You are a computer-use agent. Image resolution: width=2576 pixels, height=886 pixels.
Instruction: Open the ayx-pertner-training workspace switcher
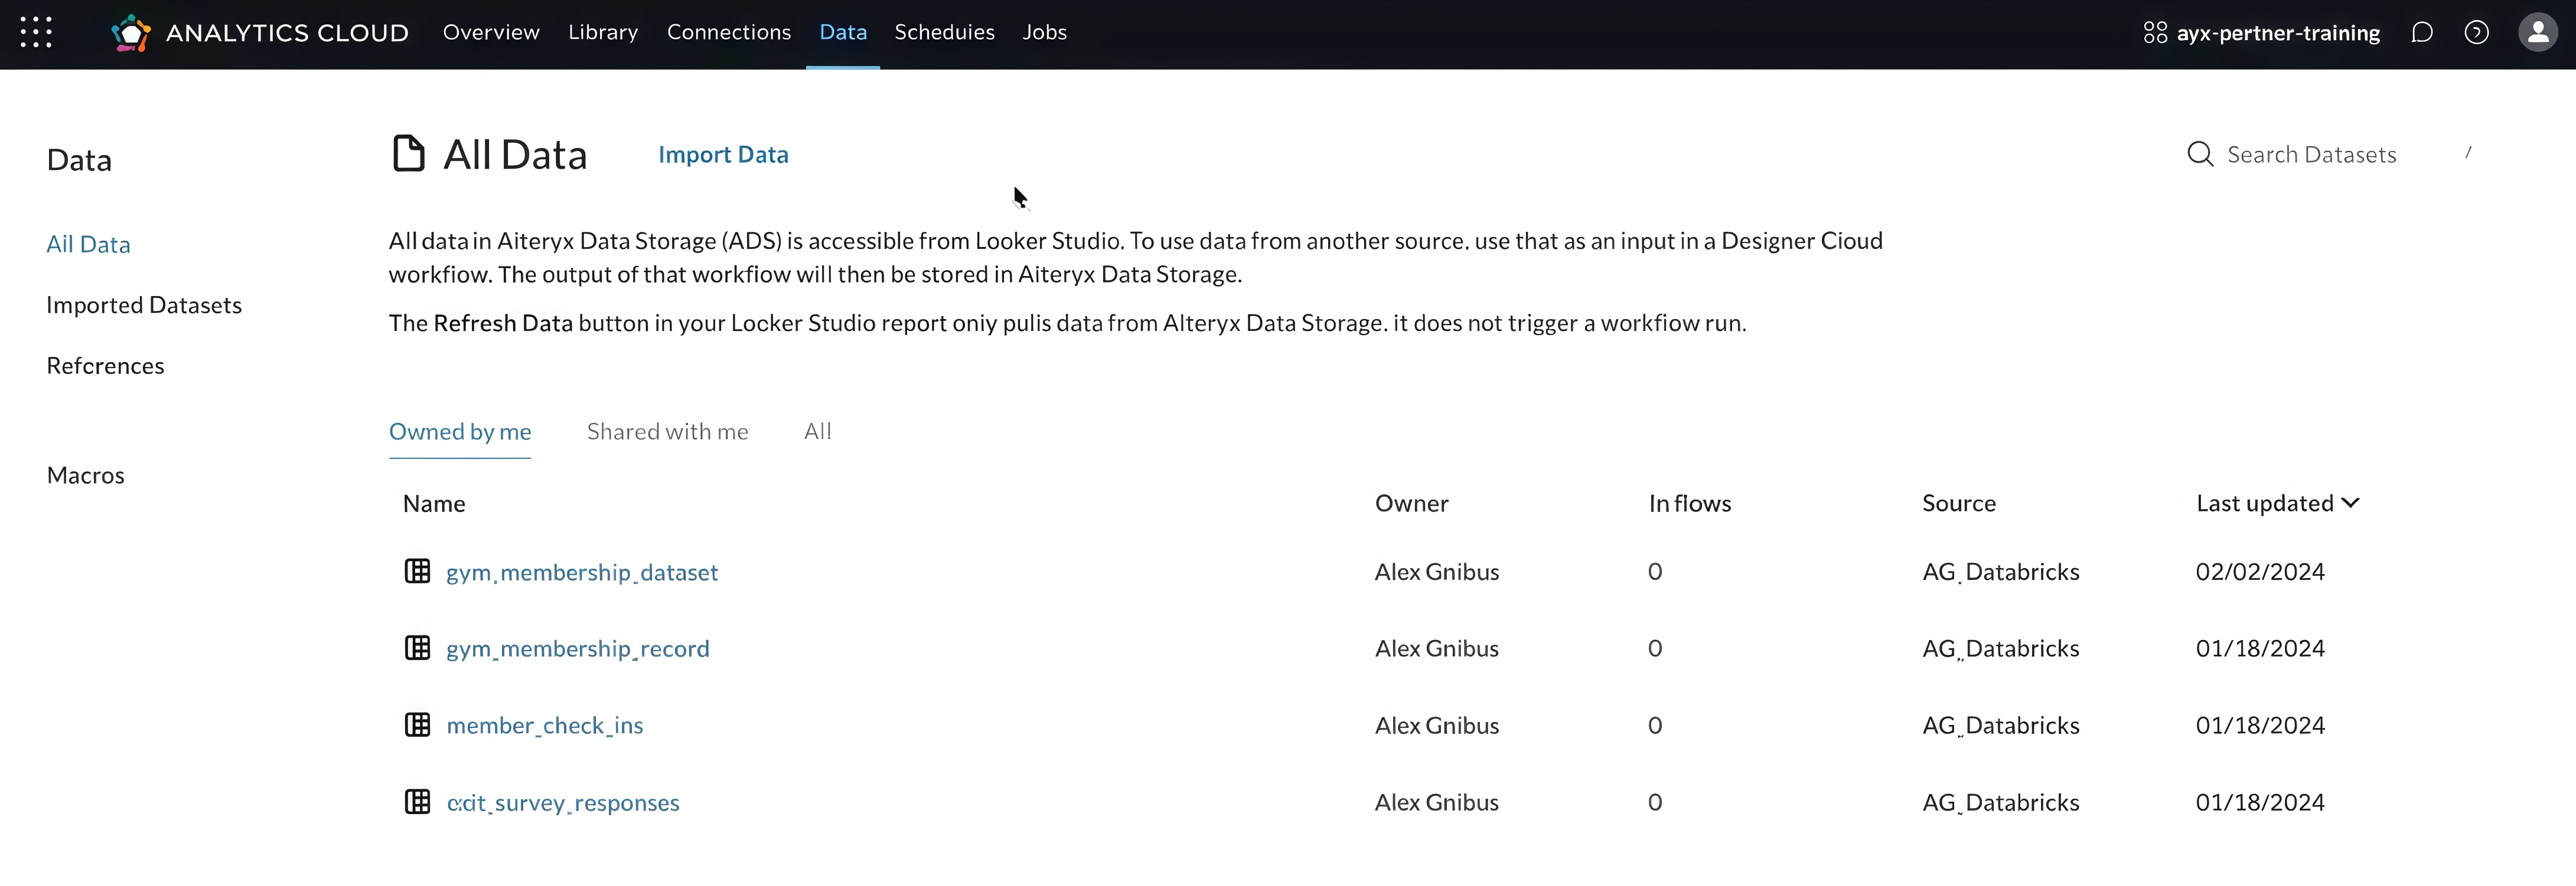point(2262,33)
